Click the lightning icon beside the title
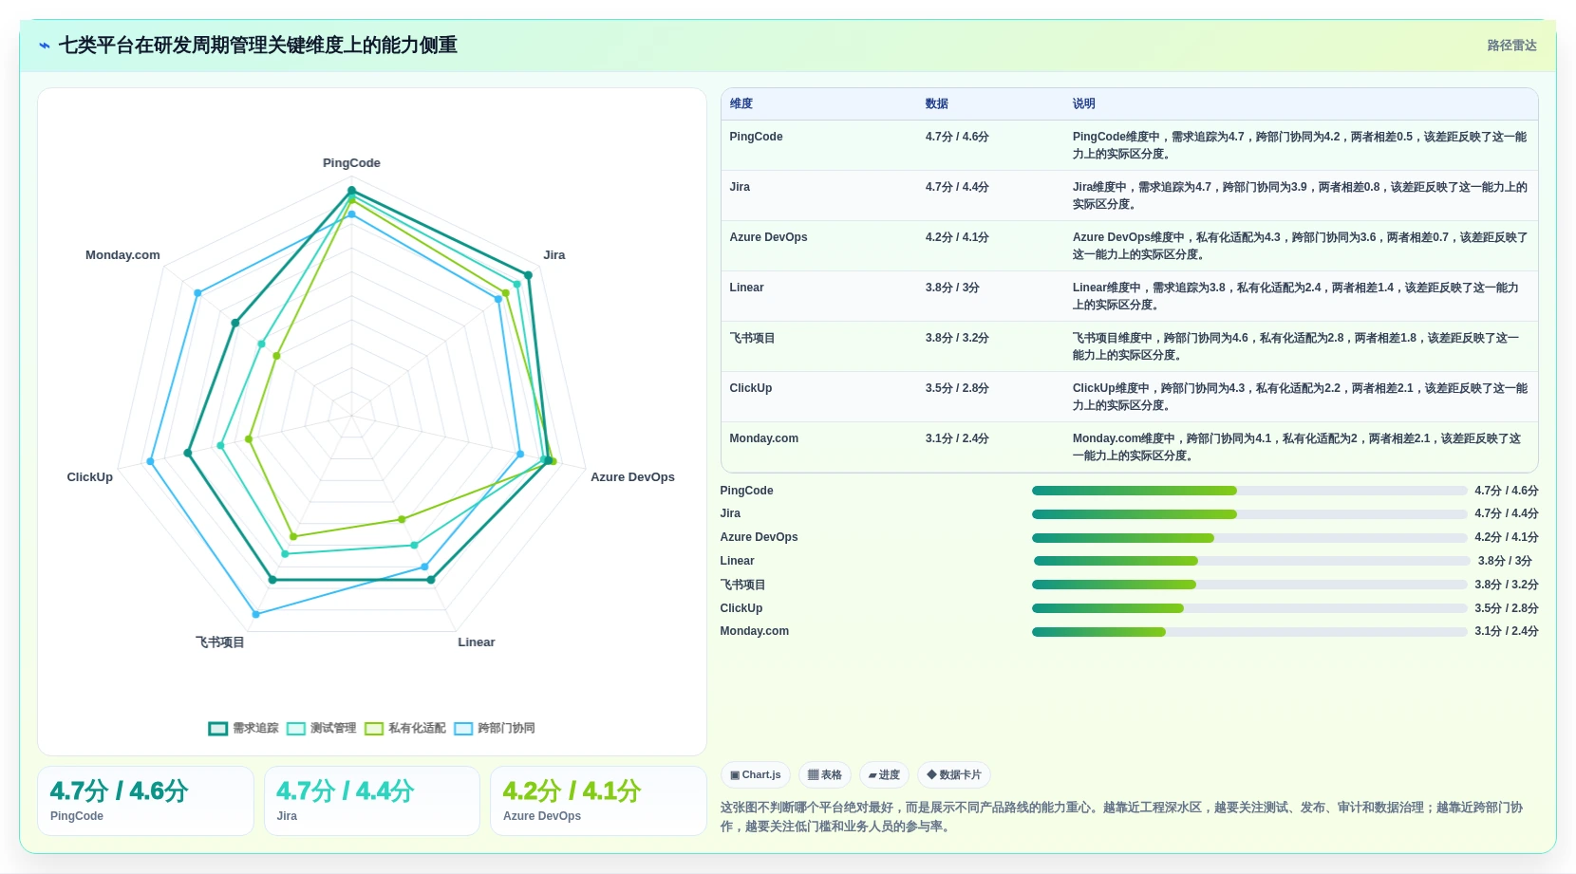The image size is (1576, 874). point(45,46)
